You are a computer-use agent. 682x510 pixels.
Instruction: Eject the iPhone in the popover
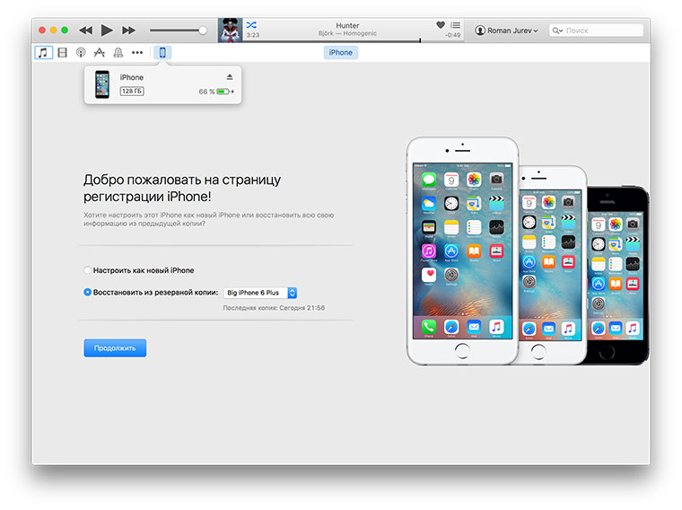pyautogui.click(x=230, y=77)
